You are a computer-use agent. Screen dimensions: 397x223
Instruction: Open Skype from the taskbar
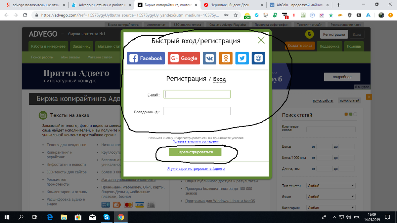107,217
